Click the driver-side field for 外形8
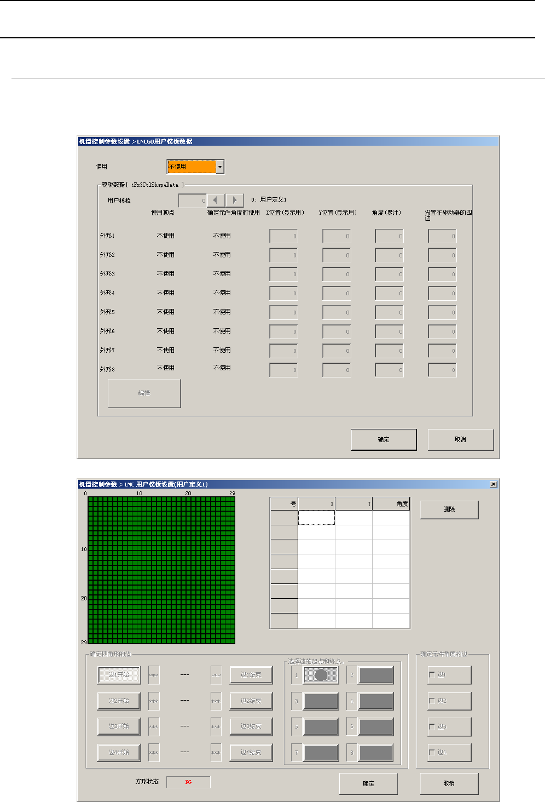This screenshot has height=802, width=545. (x=442, y=370)
